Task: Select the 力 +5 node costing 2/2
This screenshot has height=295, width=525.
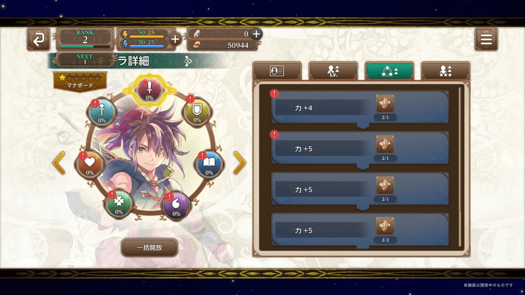Action: 360,231
